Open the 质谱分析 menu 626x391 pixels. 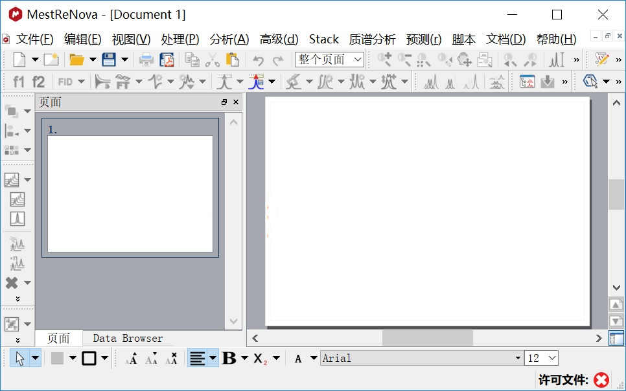pyautogui.click(x=372, y=39)
